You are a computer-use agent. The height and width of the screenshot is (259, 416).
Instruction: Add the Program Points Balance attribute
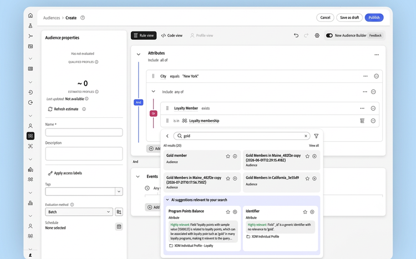235,212
